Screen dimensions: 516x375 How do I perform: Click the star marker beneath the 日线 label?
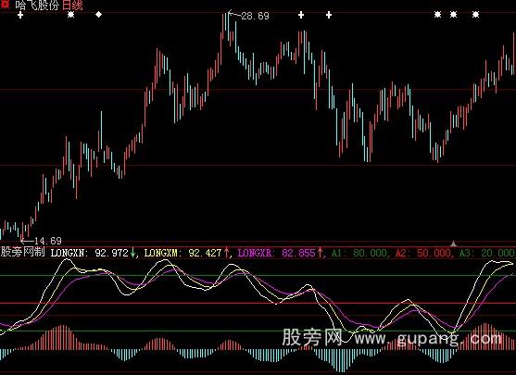[70, 15]
